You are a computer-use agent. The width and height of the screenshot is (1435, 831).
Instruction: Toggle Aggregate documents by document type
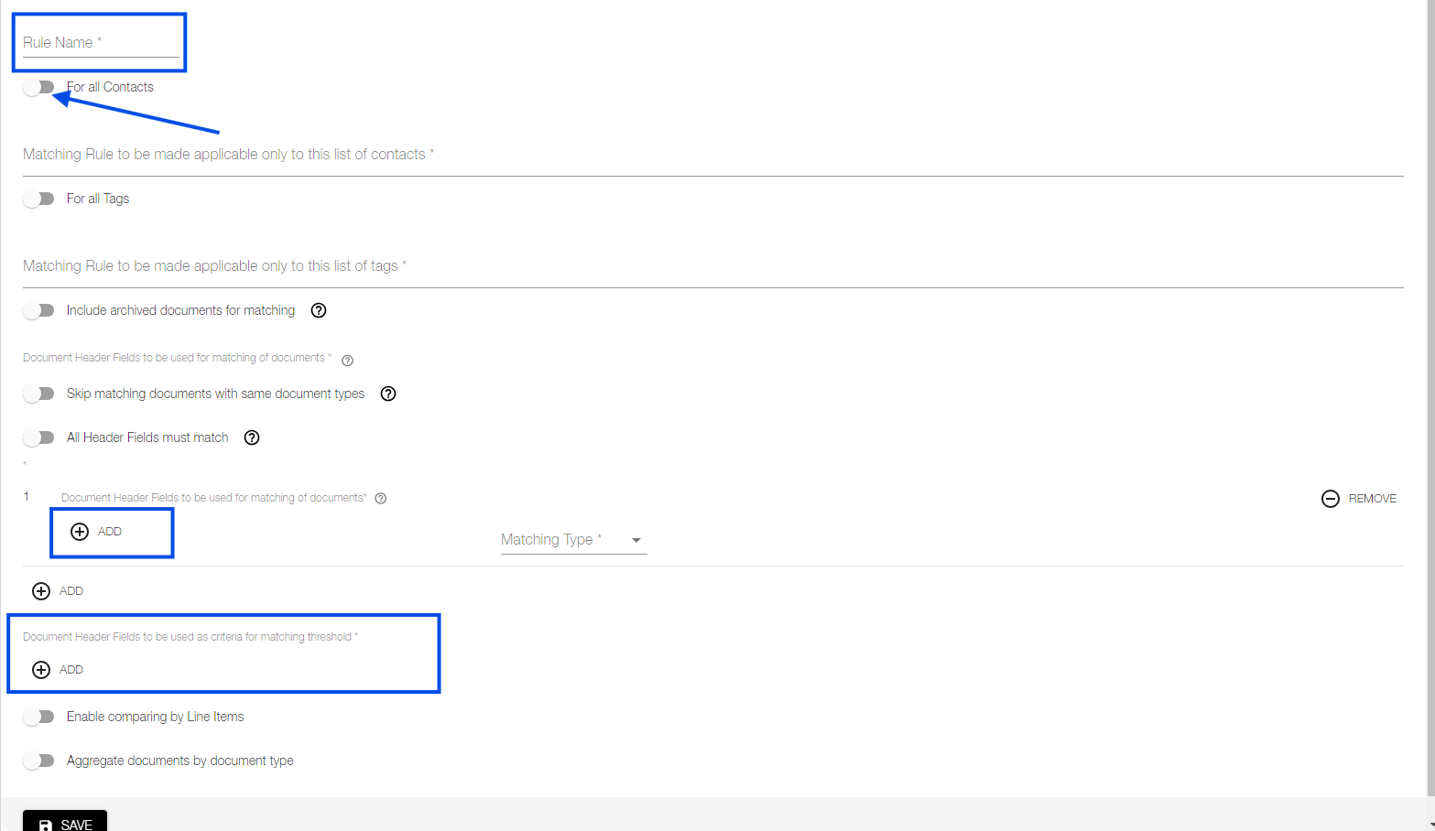click(x=39, y=761)
